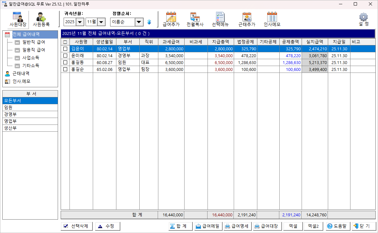The image size is (378, 233).
Task: Click net pay 3,061,780 for 윤미래
Action: tap(315, 56)
